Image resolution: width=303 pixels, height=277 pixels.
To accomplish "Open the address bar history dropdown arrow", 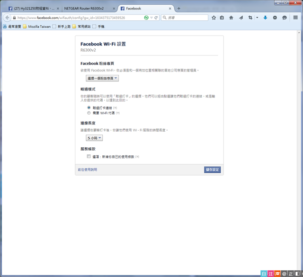I will pyautogui.click(x=151, y=18).
